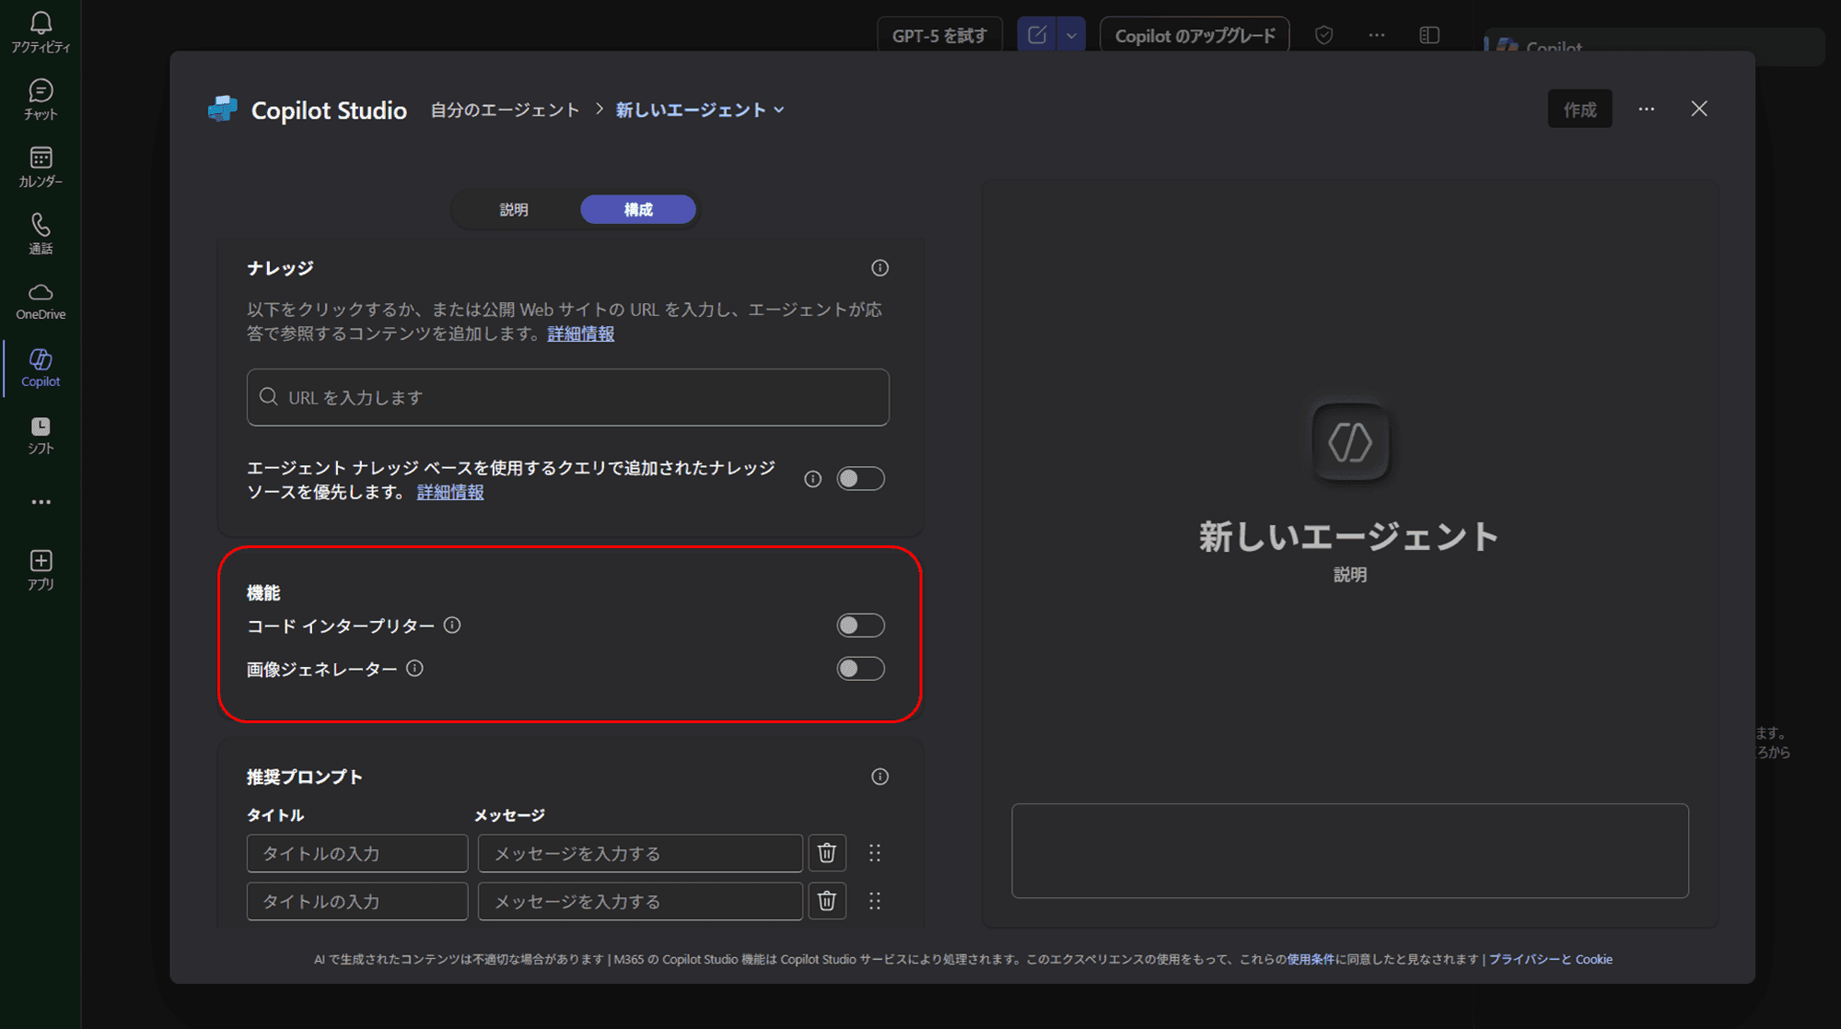Screen dimensions: 1841x1029
Task: Click the 作成 button
Action: tap(1579, 108)
